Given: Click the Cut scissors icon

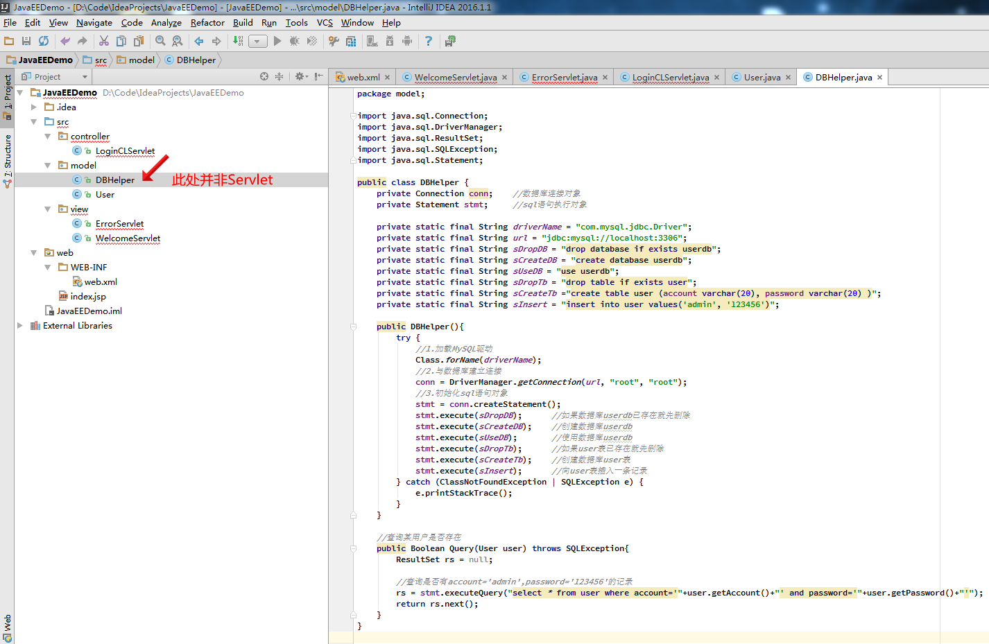Looking at the screenshot, I should point(104,42).
